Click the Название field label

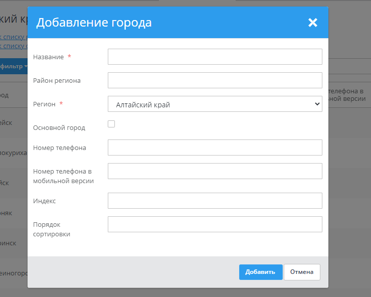point(48,57)
